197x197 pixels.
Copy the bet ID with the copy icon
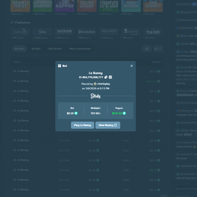(x=106, y=77)
